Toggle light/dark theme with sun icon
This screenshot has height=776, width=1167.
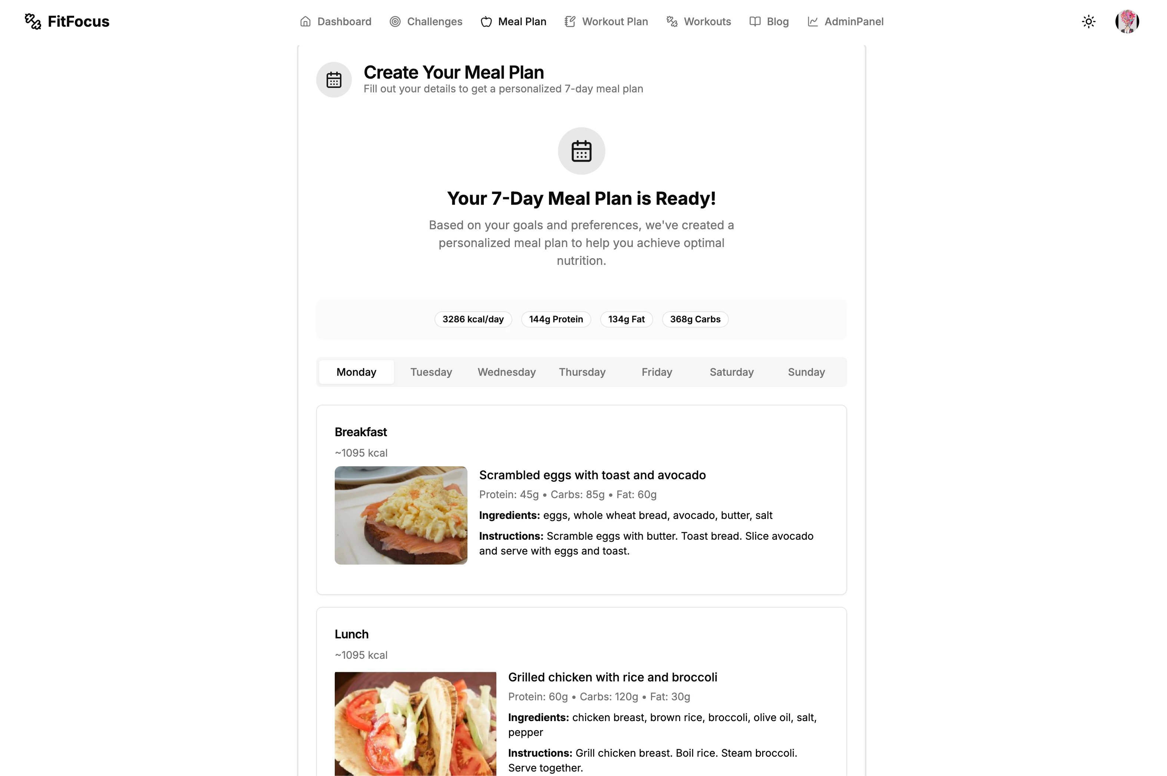click(1089, 21)
